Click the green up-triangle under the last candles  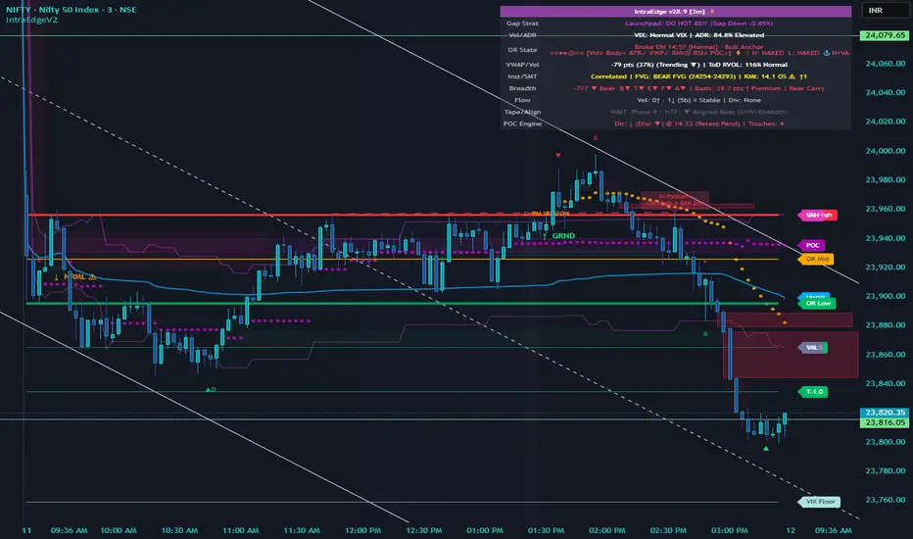(766, 449)
